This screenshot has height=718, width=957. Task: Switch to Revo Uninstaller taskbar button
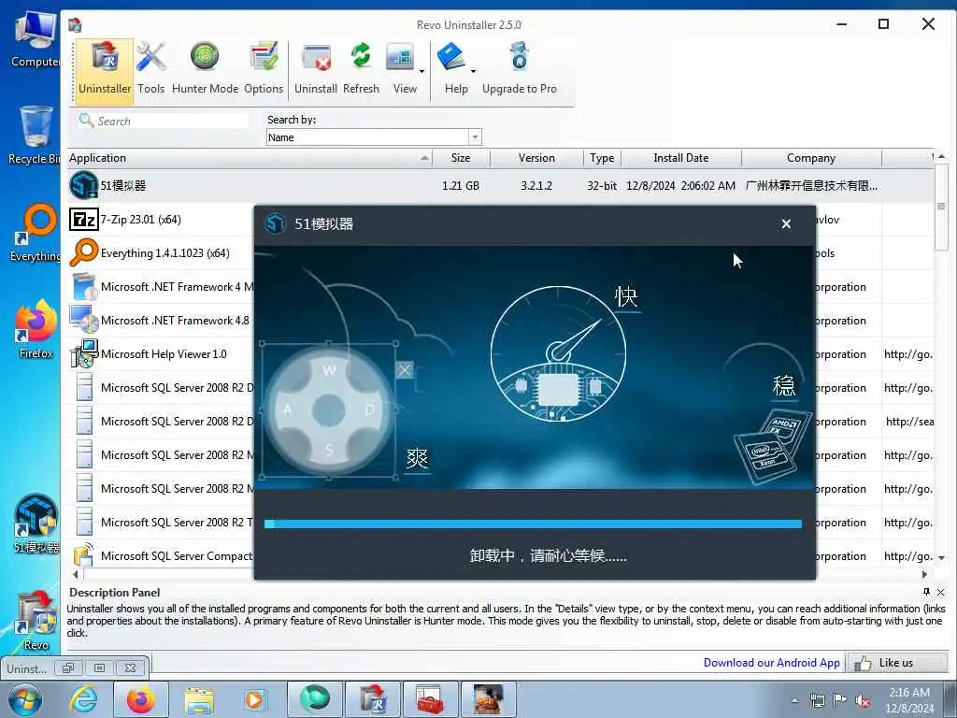tap(372, 699)
